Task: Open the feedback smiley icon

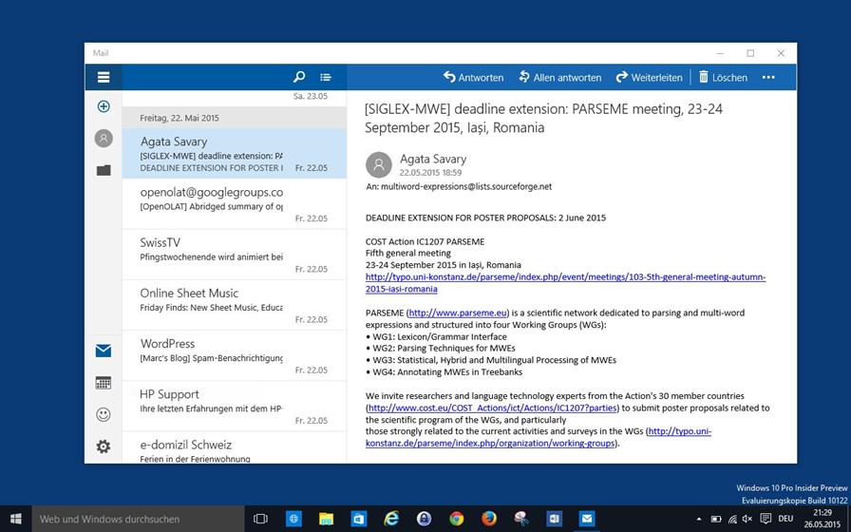Action: 104,415
